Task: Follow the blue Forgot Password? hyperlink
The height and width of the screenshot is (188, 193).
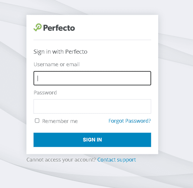Action: click(130, 121)
